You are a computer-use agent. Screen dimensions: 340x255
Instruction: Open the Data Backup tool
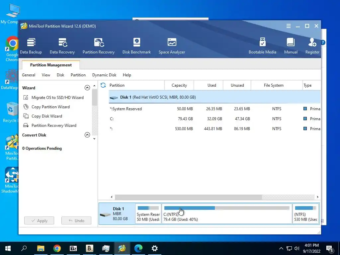click(31, 46)
